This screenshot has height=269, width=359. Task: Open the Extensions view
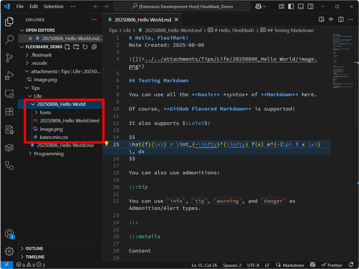9,112
